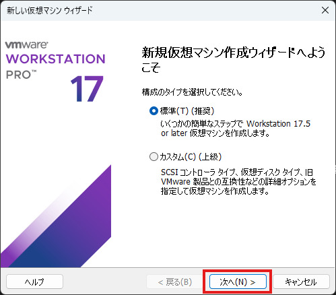Image resolution: width=336 pixels, height=295 pixels.
Task: Close the 新しい仮想マシン ウィザード dialog
Action: coord(325,10)
